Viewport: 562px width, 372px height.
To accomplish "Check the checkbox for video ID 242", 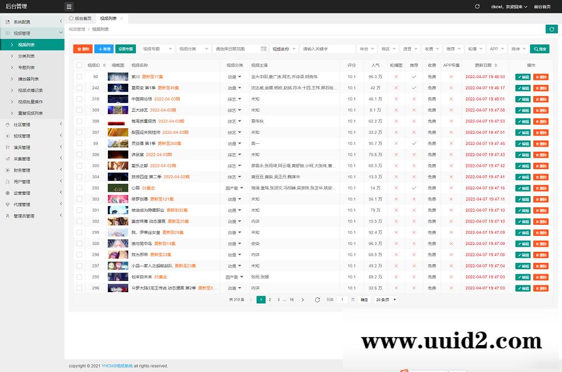I will click(x=79, y=88).
